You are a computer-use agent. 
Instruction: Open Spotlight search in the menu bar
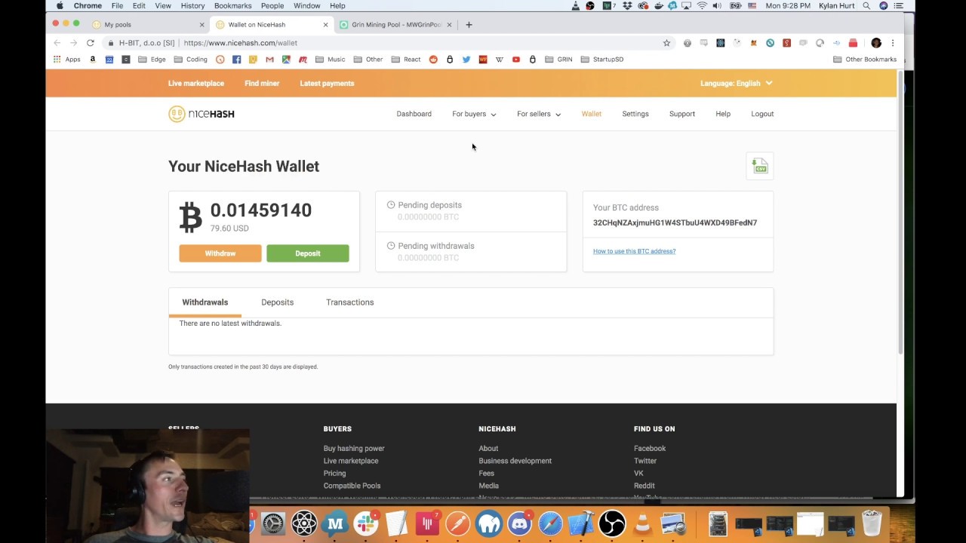point(866,6)
